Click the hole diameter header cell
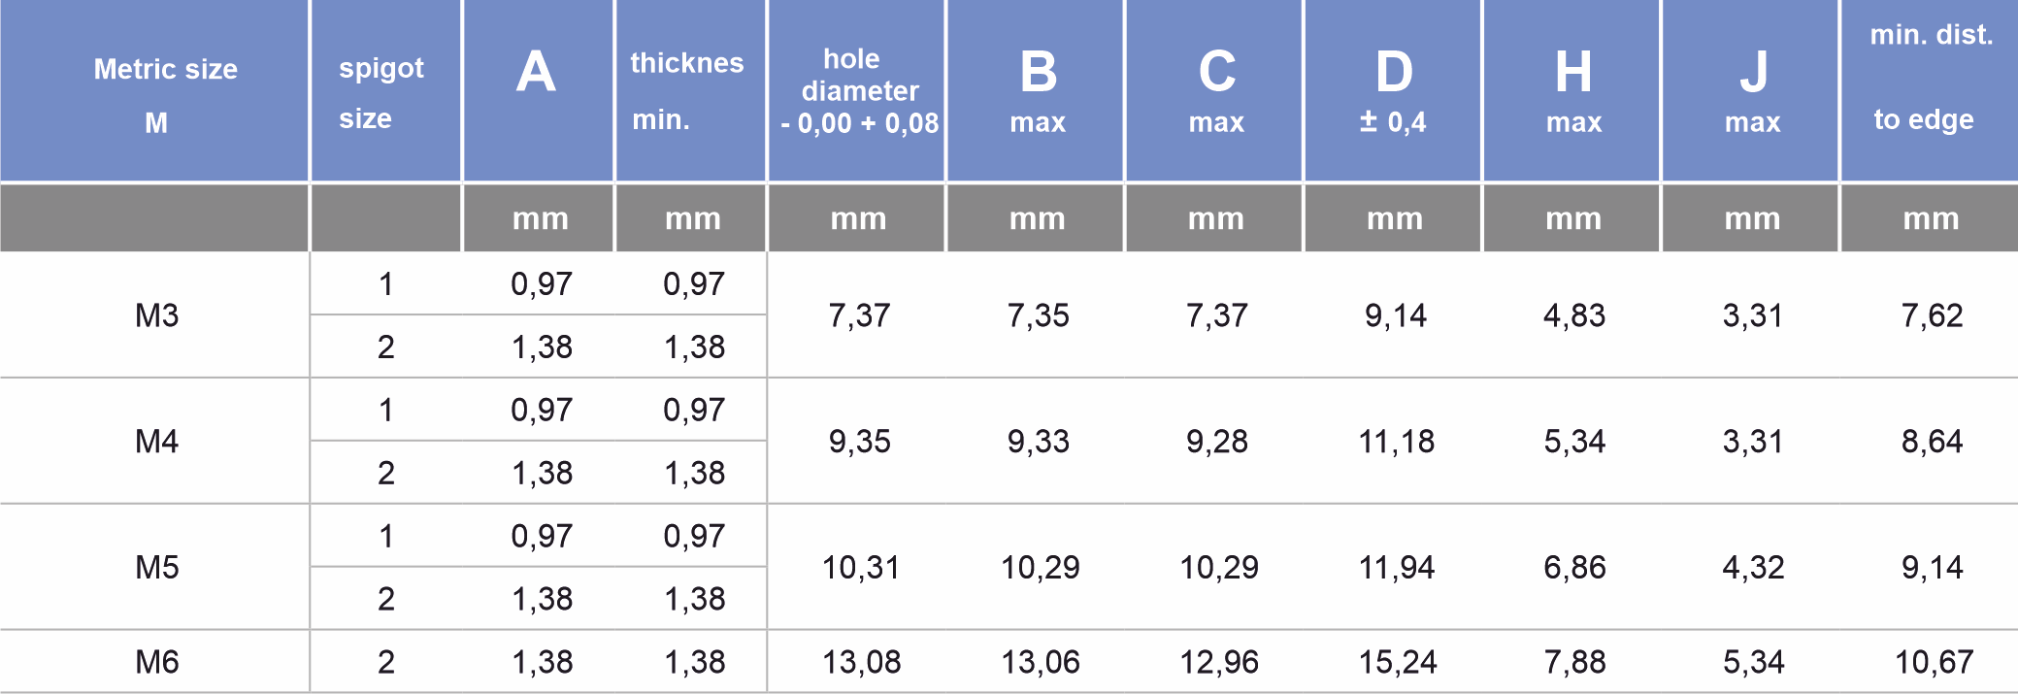The height and width of the screenshot is (694, 2018). (856, 90)
